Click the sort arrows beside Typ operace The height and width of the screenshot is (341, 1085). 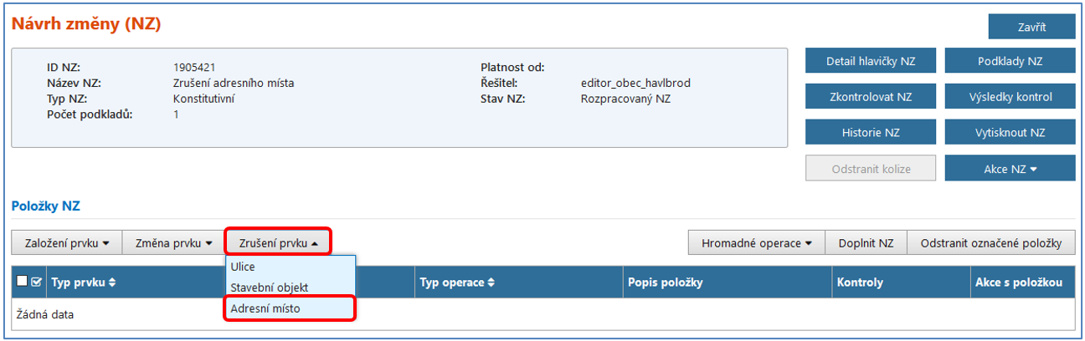pos(491,282)
